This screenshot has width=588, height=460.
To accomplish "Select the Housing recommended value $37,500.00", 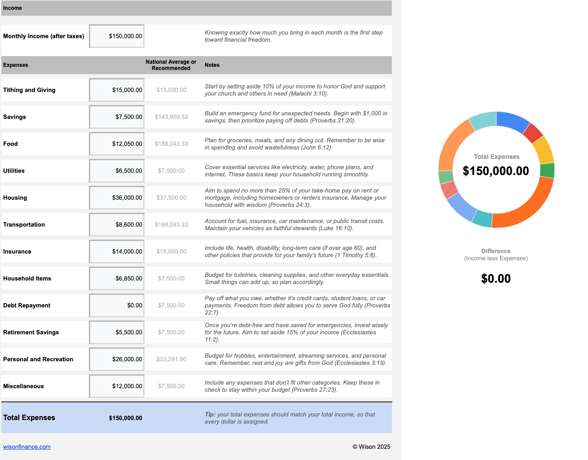I will (x=171, y=198).
